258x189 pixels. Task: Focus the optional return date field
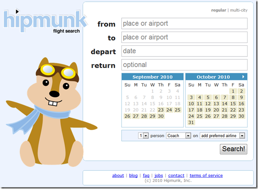[x=184, y=65]
